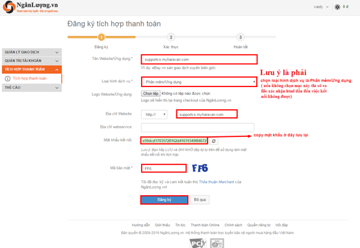Open the Hướng dẫn footer link
Image resolution: width=360 pixels, height=248 pixels.
coord(141,225)
